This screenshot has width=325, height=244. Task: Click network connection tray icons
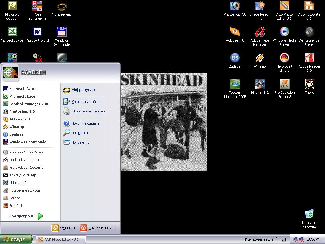click(x=298, y=239)
